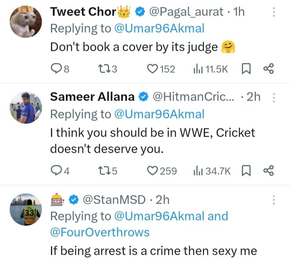
Task: View Tweet Chor's cat profile picture
Action: coord(25,22)
